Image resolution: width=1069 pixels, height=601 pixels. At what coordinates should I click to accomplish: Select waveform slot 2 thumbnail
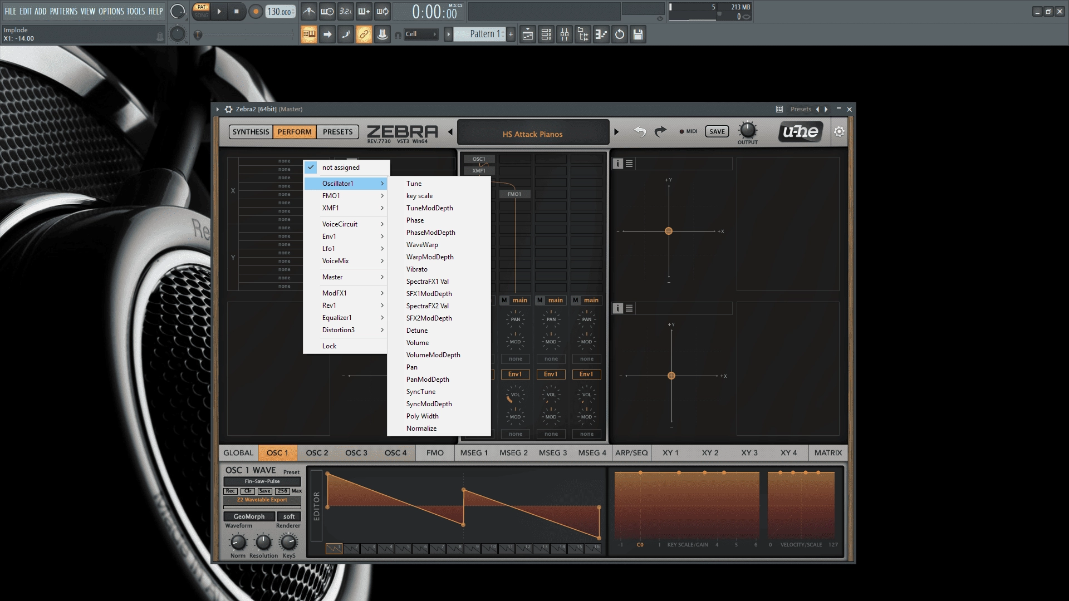tap(351, 548)
